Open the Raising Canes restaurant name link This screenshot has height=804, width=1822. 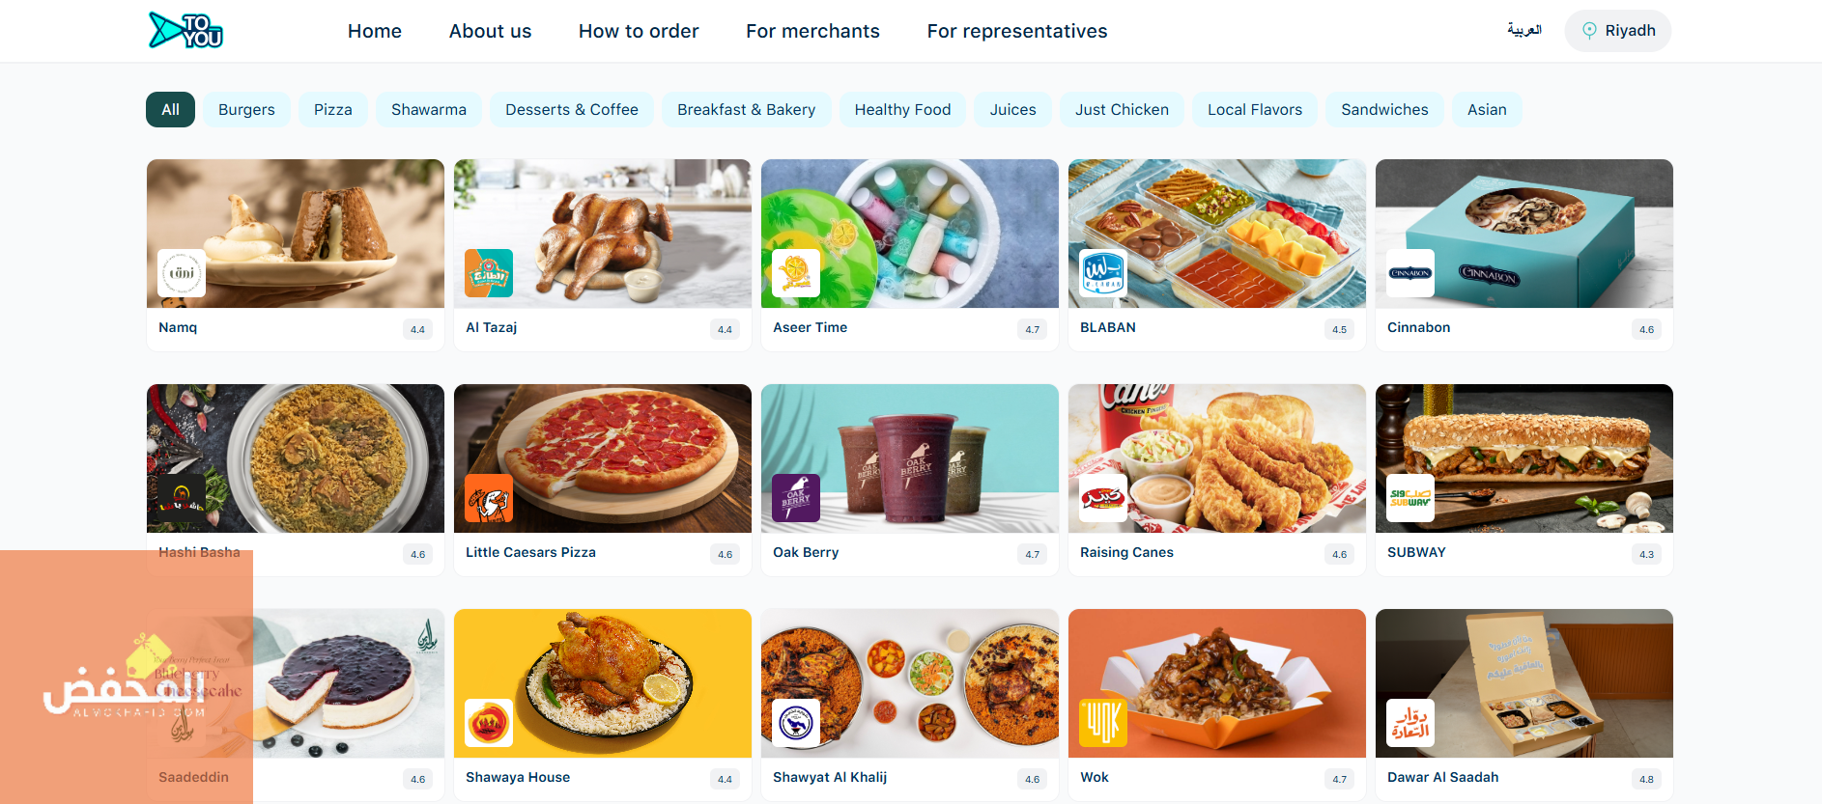pyautogui.click(x=1126, y=552)
